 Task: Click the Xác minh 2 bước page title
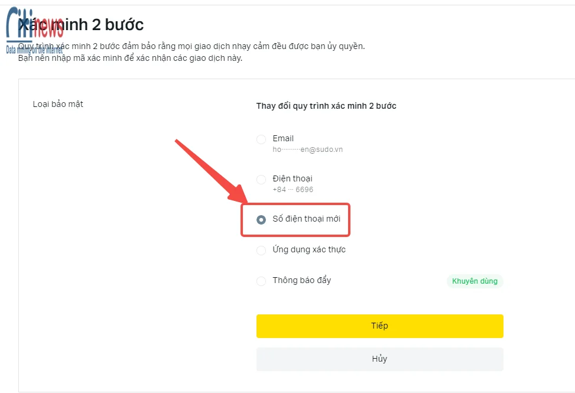point(81,25)
